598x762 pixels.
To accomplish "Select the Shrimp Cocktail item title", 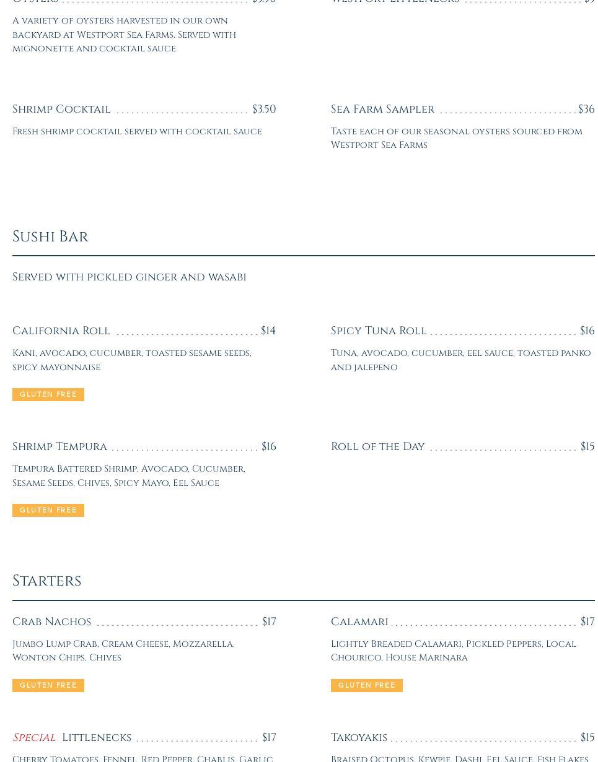I will (61, 110).
